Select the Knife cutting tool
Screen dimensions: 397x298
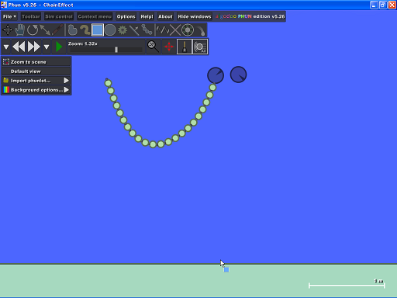pos(57,30)
